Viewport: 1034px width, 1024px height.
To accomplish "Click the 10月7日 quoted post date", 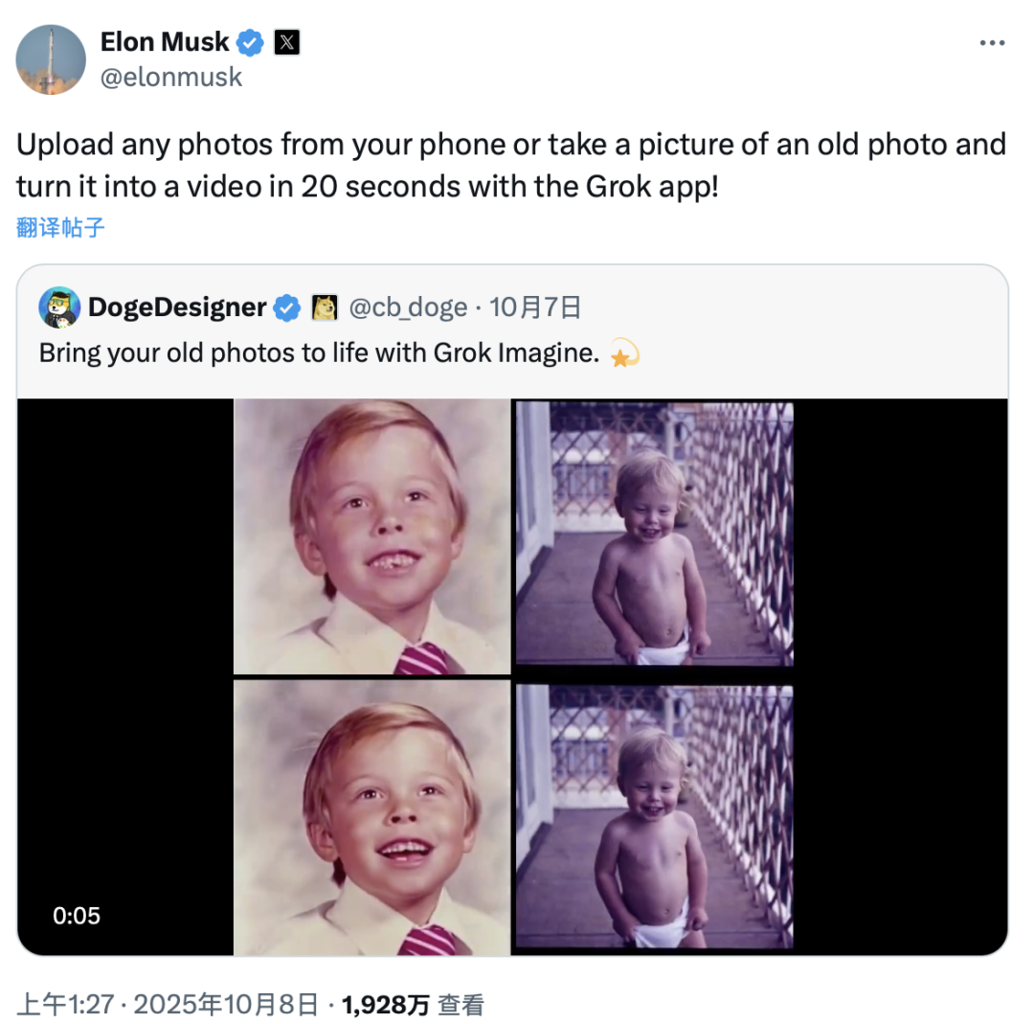I will [535, 307].
